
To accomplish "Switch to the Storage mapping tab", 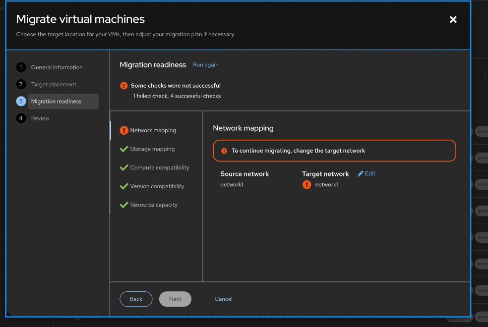I will coord(152,149).
